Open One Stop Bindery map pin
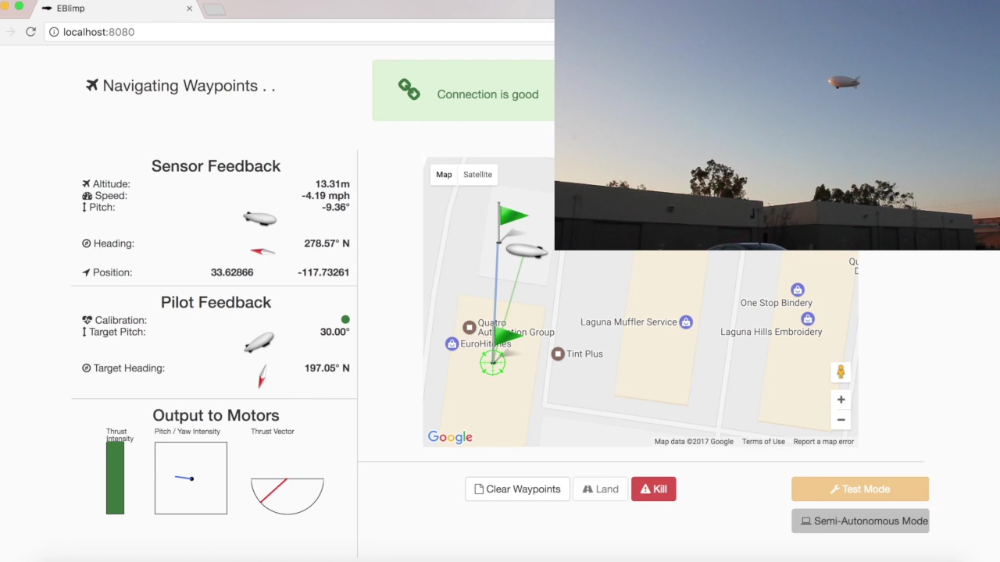The height and width of the screenshot is (562, 1000). tap(797, 290)
